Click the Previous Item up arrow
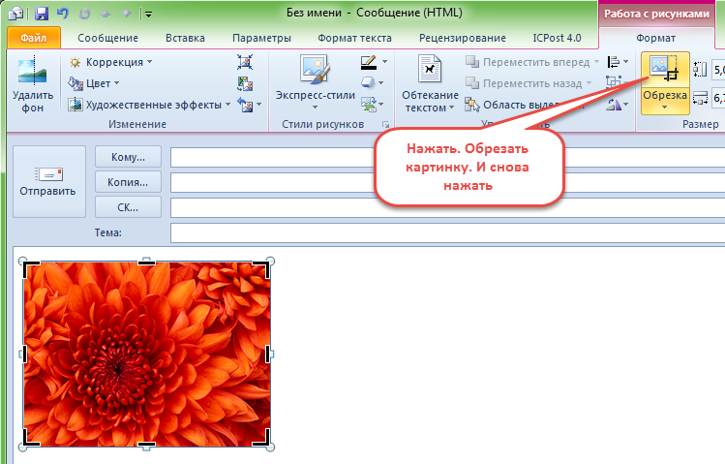Image resolution: width=725 pixels, height=464 pixels. coord(106,14)
